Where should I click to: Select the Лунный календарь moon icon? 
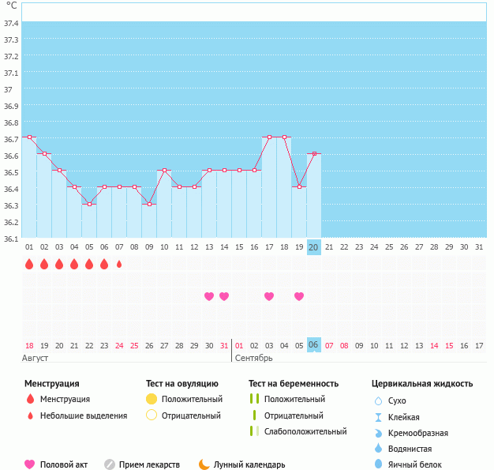[204, 464]
